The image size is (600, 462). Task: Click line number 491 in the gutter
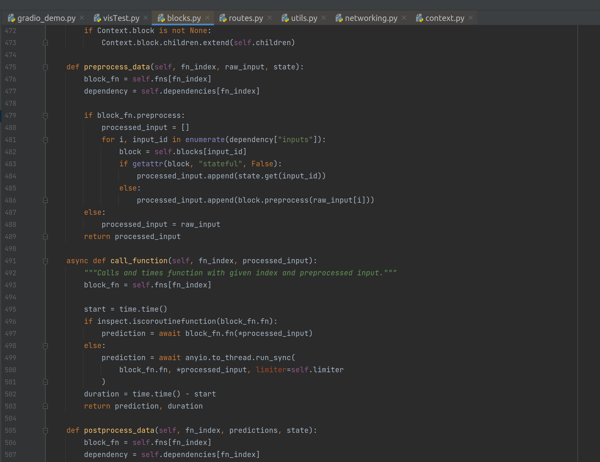tap(10, 261)
